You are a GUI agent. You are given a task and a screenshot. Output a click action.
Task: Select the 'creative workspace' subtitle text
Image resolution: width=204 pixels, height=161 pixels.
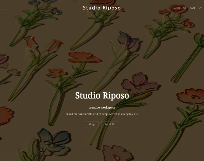(102, 108)
